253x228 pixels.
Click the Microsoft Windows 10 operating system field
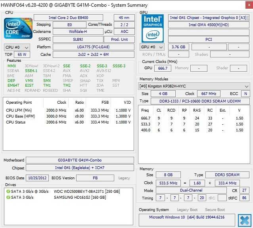187,218
